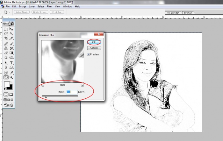Viewport: 223px width, 141px height.
Task: Select the Pen tool
Action: [6, 67]
